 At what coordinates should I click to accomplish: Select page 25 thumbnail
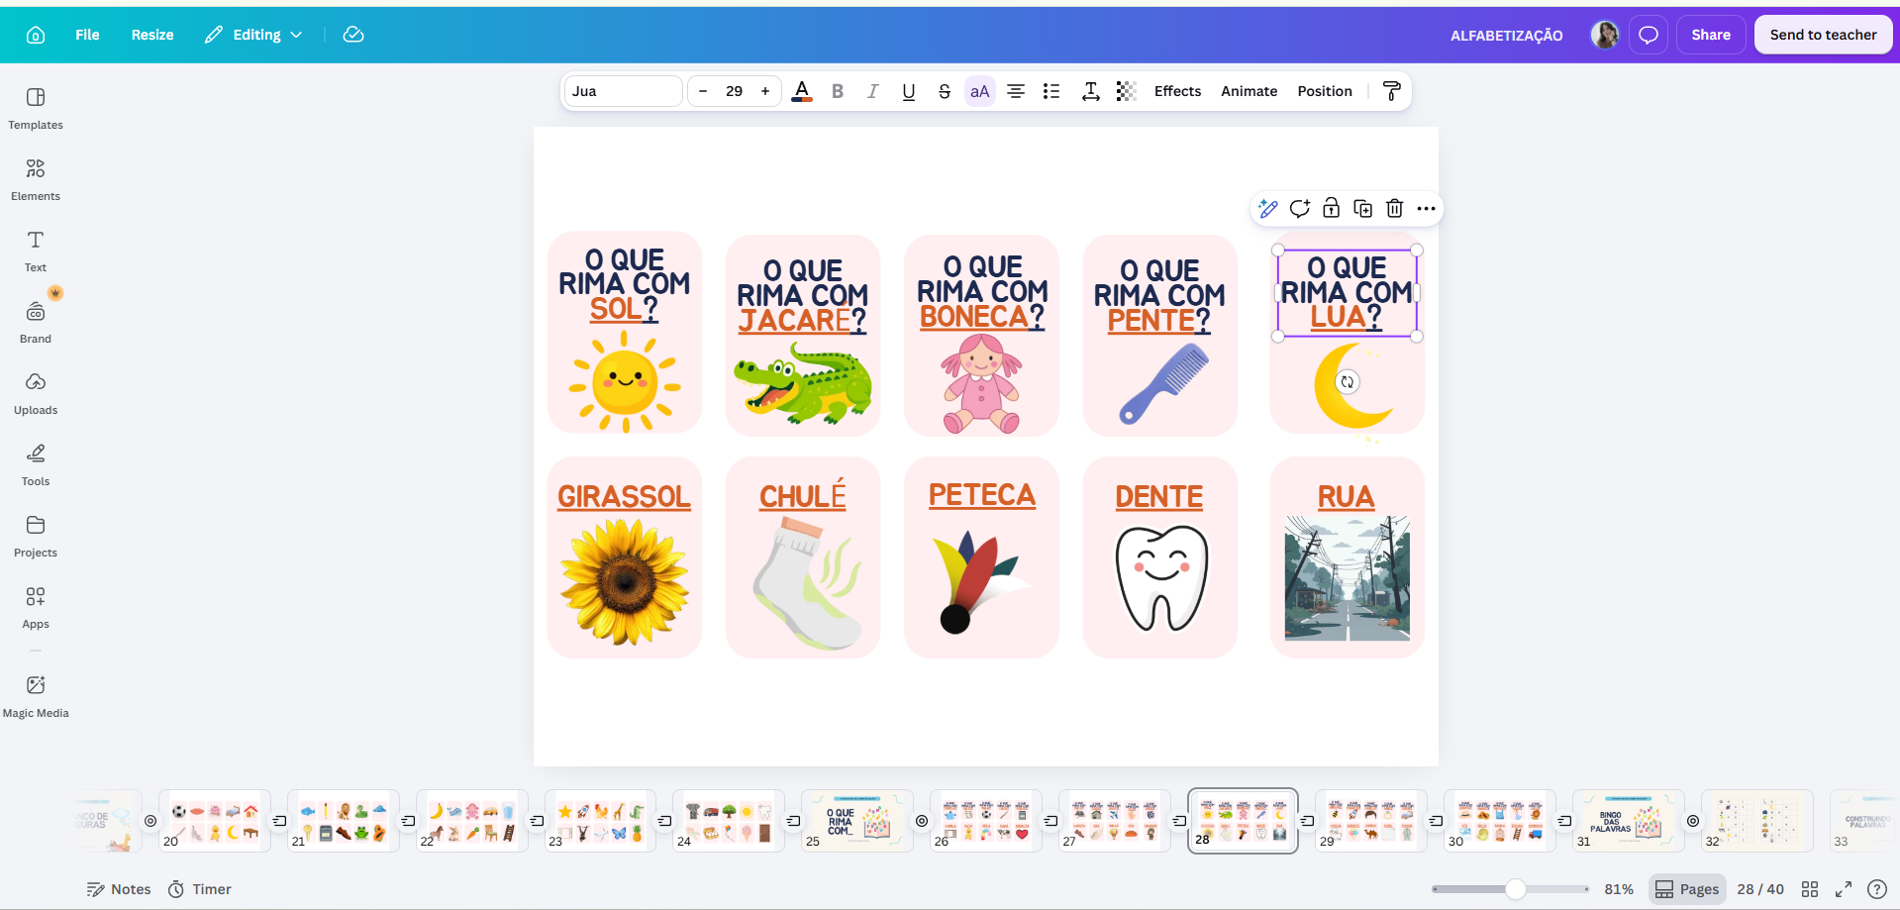coord(857,821)
